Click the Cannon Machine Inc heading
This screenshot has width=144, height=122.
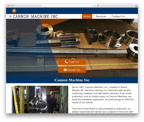pos(72,80)
